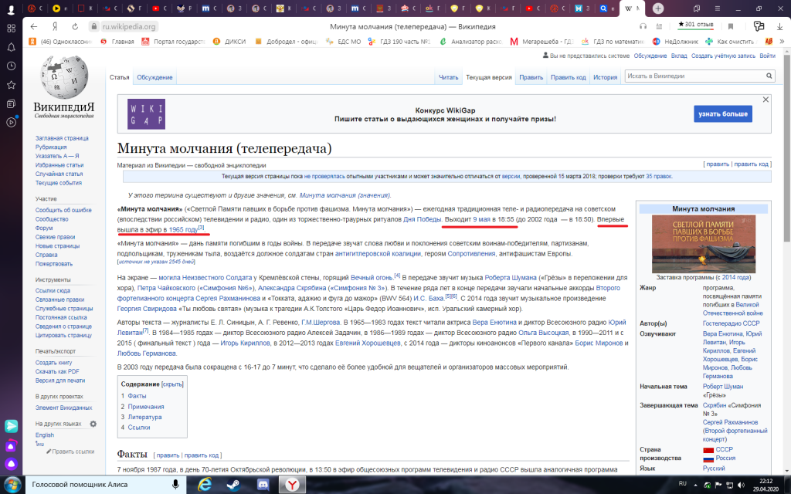Collapse the table of contents via 'скрыть'
Viewport: 791px width, 494px height.
tap(172, 384)
